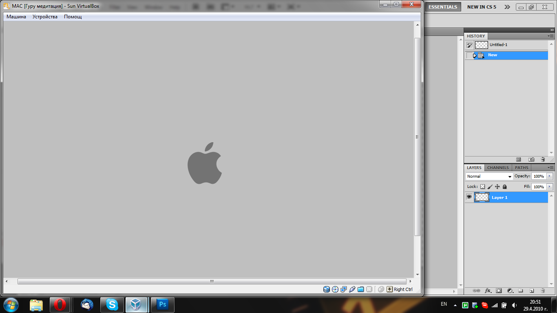
Task: Click the VirtualBox horizontal scrollbar thumb
Action: coord(212,281)
